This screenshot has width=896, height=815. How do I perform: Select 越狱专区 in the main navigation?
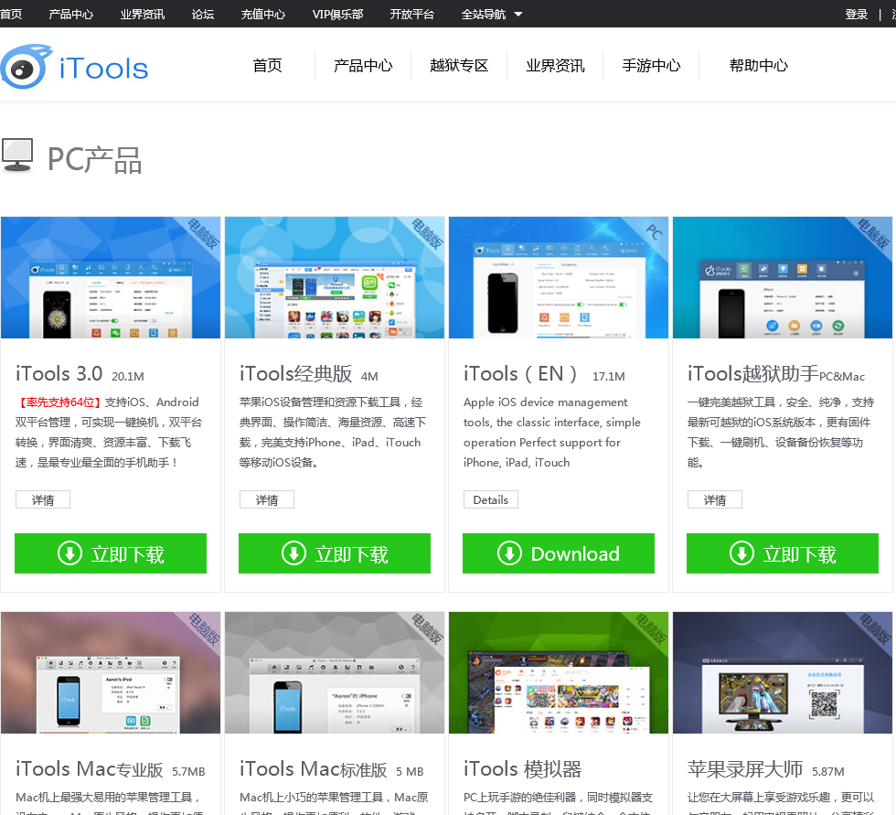[459, 66]
